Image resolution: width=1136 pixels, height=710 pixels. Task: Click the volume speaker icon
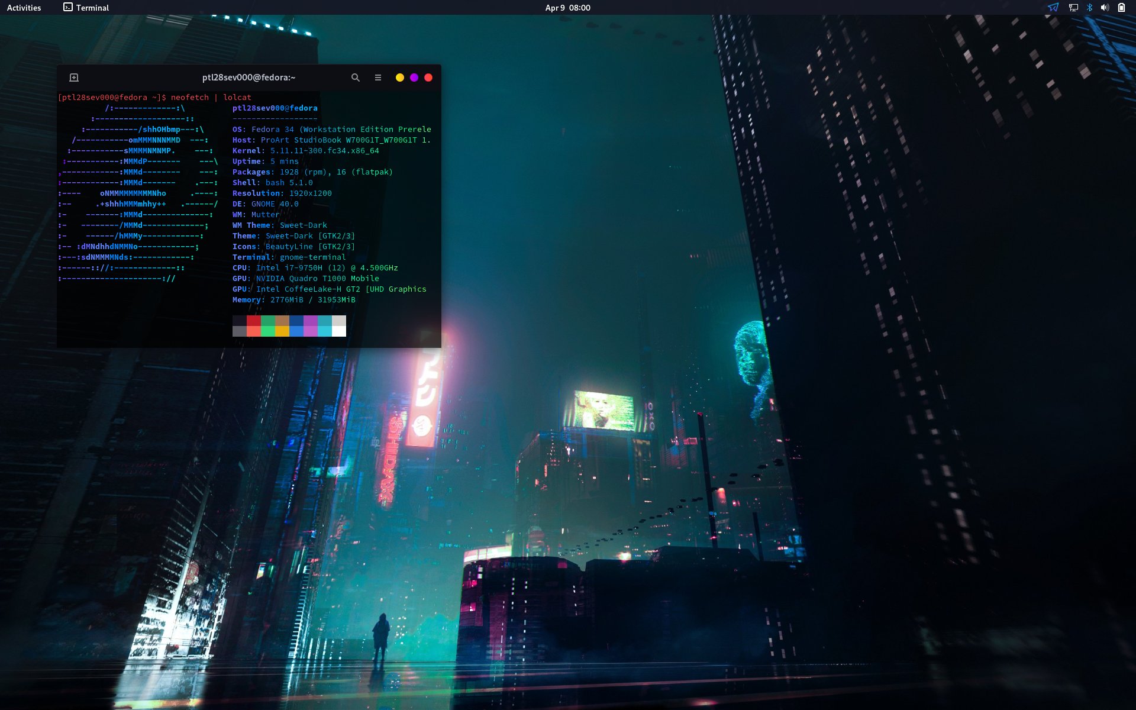pos(1105,8)
